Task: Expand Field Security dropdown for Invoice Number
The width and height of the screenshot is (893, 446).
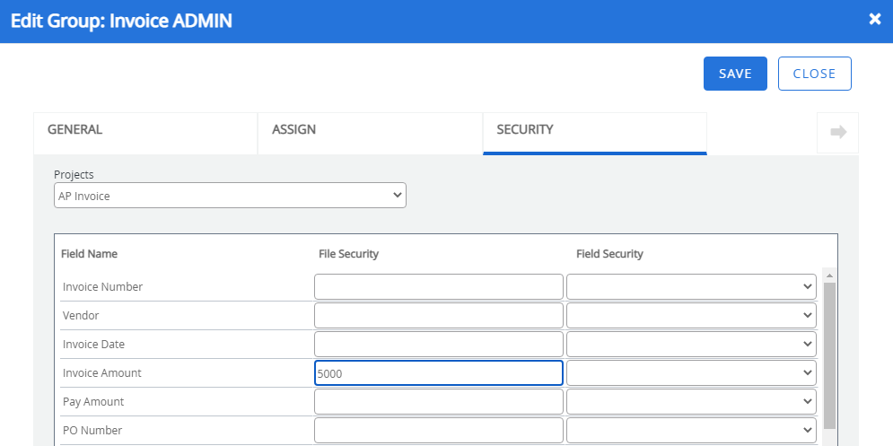Action: click(x=691, y=287)
